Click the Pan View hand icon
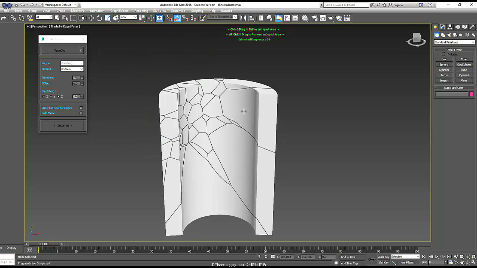The image size is (477, 268). 462,262
